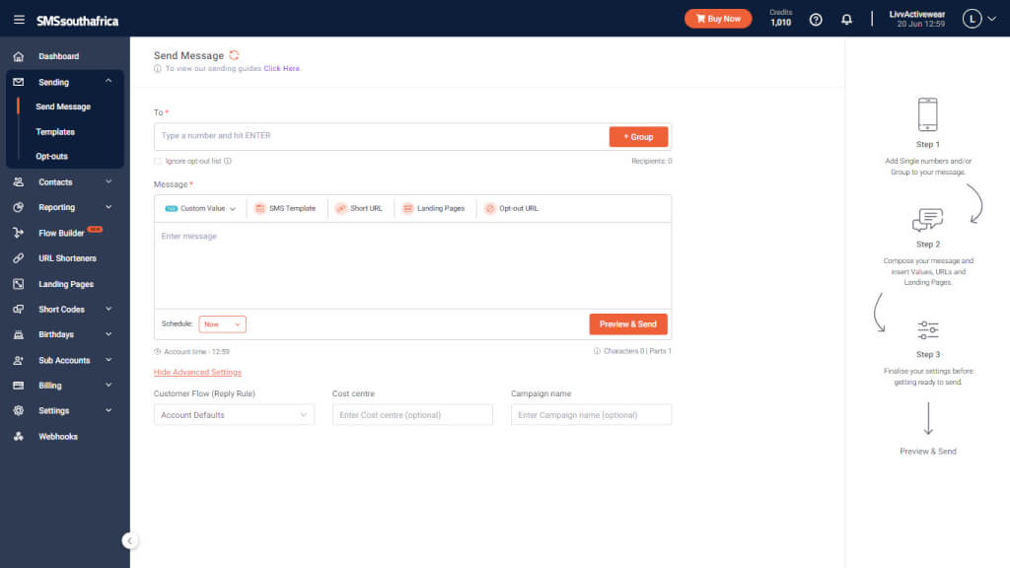The height and width of the screenshot is (568, 1010).
Task: Click the Credits 1,010 balance
Action: click(781, 18)
